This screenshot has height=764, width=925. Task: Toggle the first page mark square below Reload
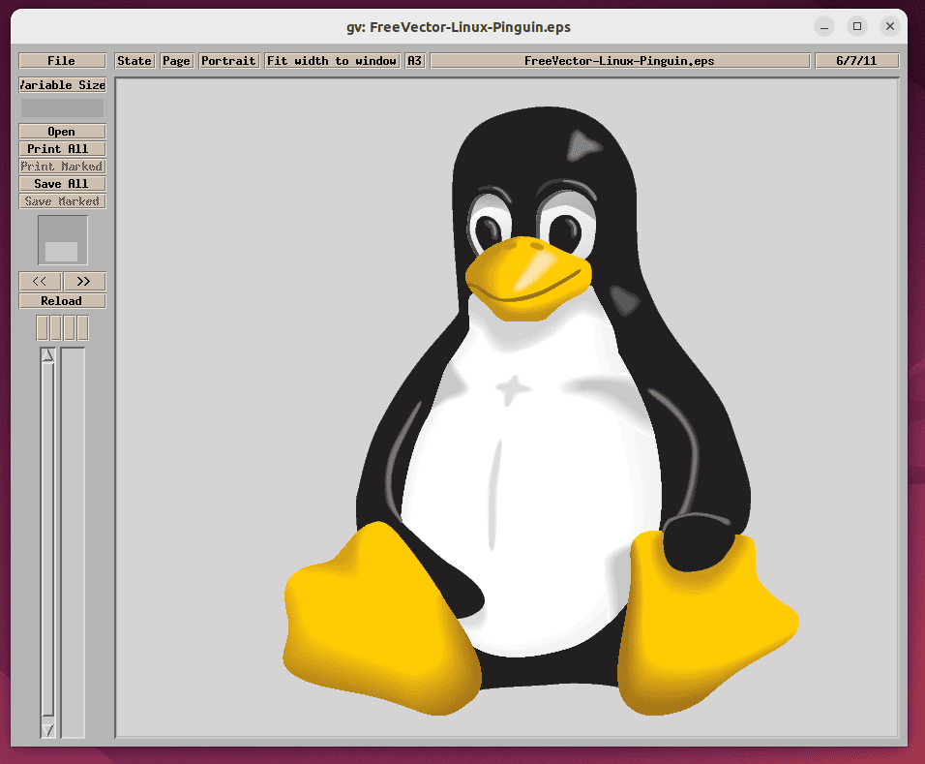[x=42, y=327]
